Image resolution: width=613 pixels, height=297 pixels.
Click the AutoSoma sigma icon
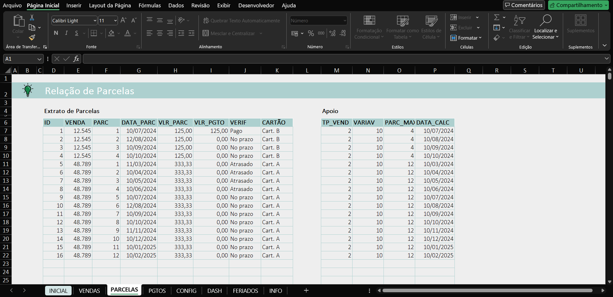tap(497, 17)
